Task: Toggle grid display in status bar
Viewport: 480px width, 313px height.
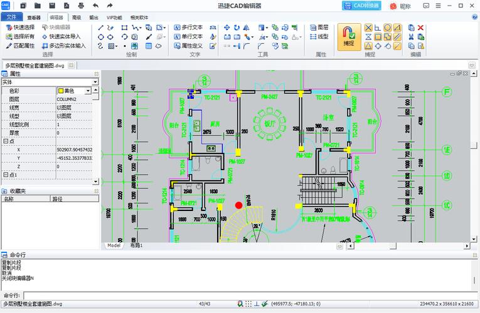Action: [248, 304]
